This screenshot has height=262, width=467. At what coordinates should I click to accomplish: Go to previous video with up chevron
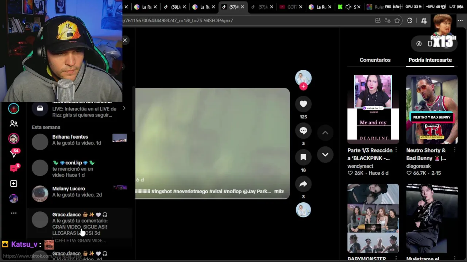point(325,133)
